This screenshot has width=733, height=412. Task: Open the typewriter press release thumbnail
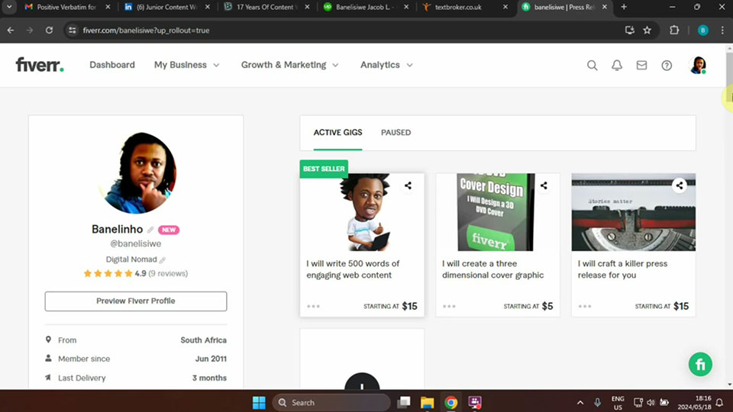(633, 212)
